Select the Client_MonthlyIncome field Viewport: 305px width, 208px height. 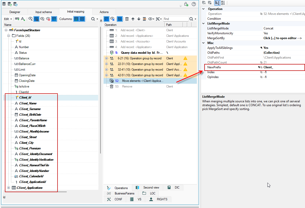34,132
